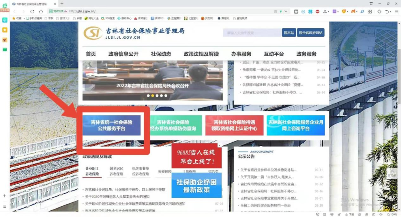Click the sun brightness mode icon

click(x=379, y=12)
